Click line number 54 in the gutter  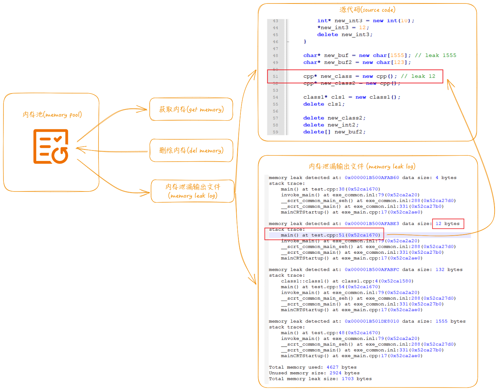(x=276, y=97)
